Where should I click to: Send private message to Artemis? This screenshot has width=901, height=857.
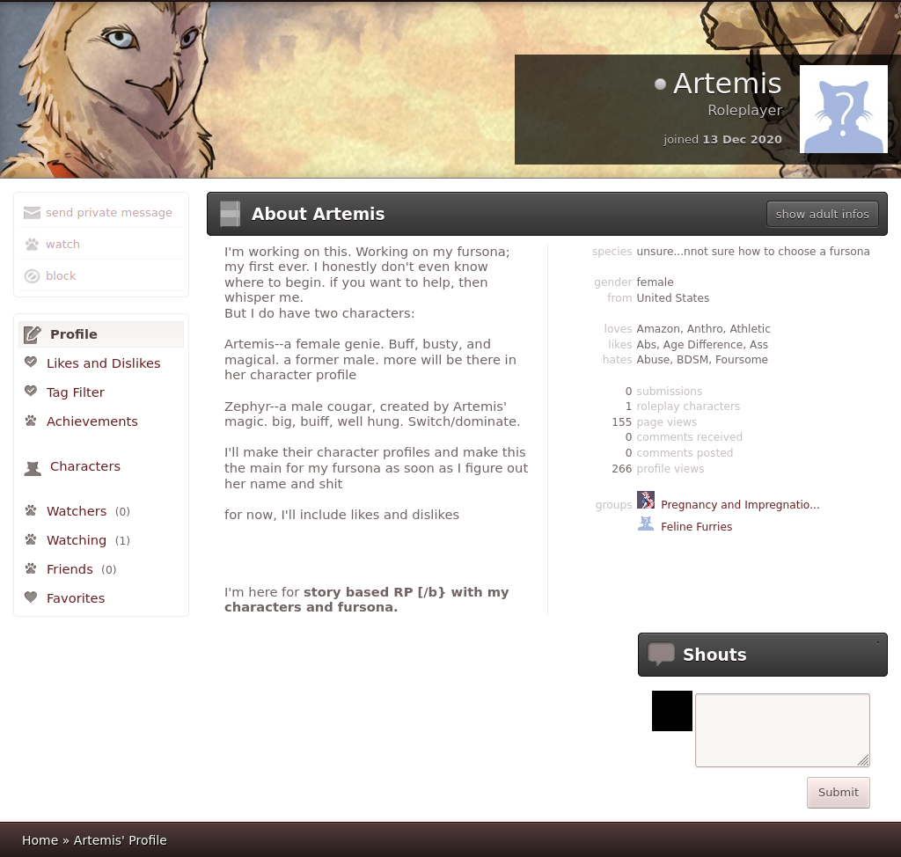tap(108, 213)
